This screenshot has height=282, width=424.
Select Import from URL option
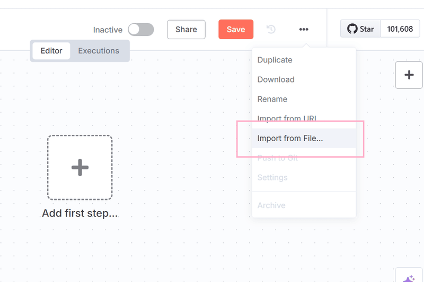(287, 119)
